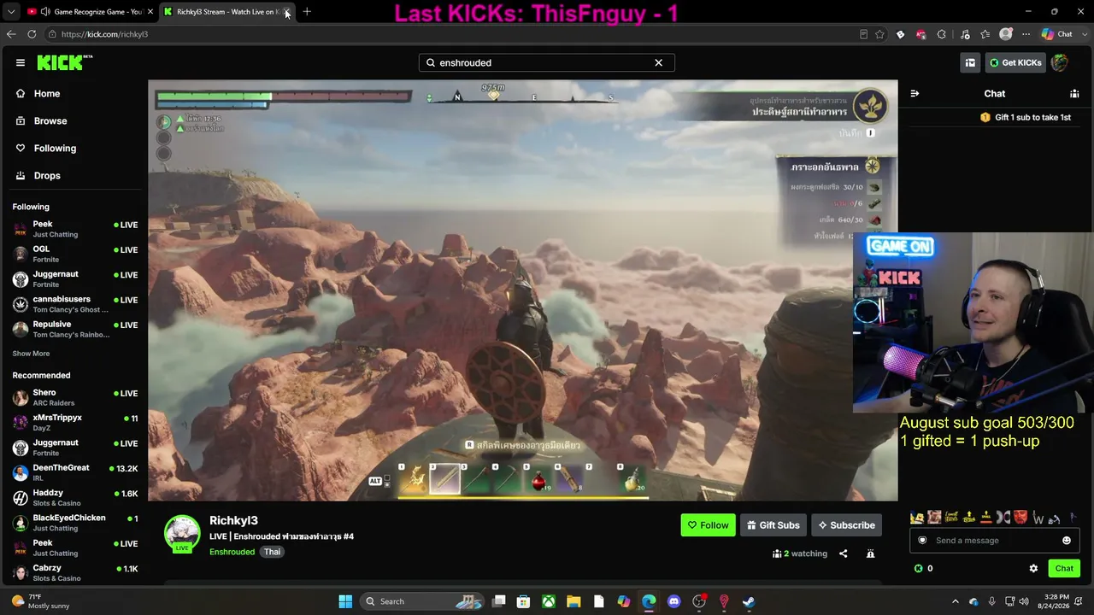This screenshot has width=1094, height=615.
Task: Open File Explorer from taskbar
Action: coord(573,601)
